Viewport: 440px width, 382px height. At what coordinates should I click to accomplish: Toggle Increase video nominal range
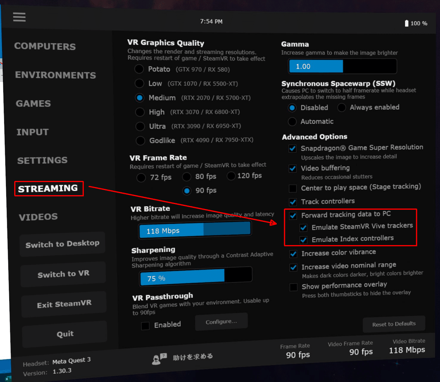(293, 267)
